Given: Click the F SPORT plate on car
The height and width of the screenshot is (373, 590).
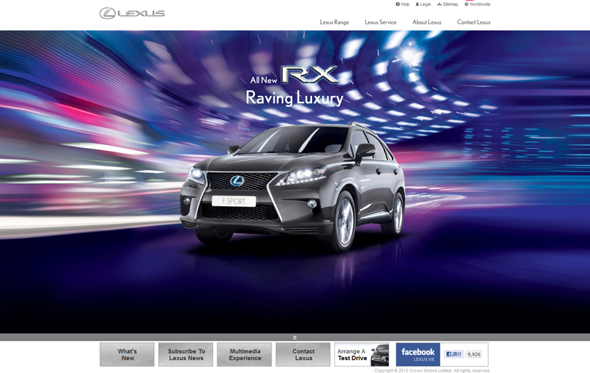Looking at the screenshot, I should point(234,201).
